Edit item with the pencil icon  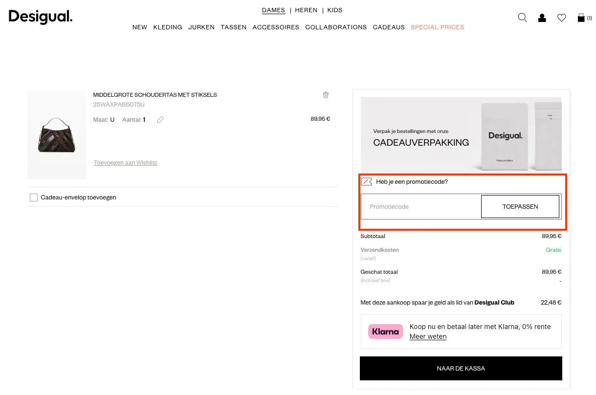click(160, 120)
